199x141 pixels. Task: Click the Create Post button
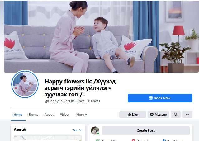[146, 130]
